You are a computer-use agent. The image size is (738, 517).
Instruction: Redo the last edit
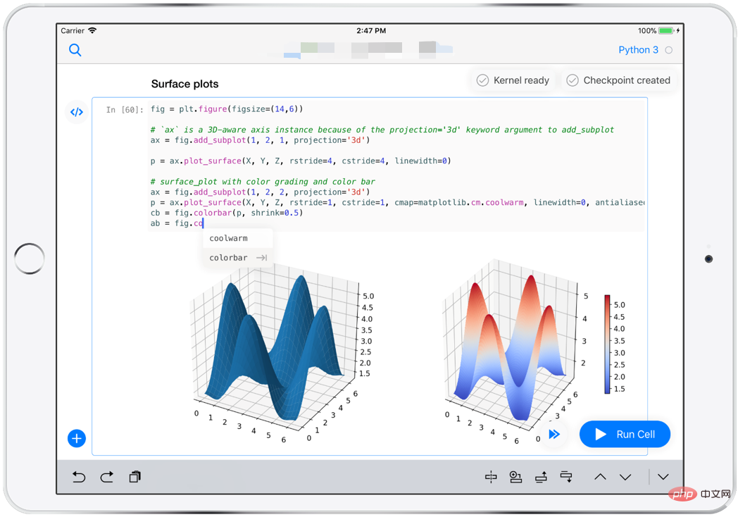(106, 477)
